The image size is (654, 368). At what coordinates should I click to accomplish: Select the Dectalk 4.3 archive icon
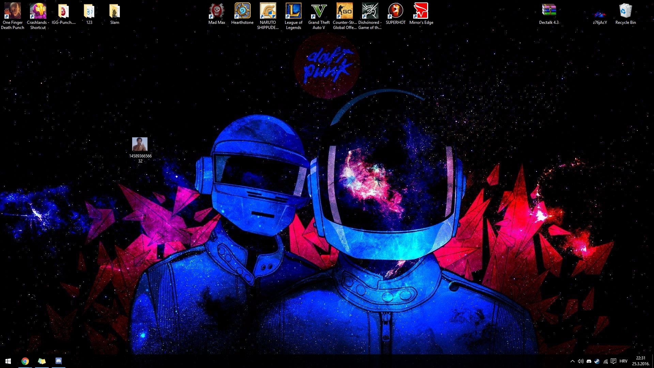click(x=549, y=14)
